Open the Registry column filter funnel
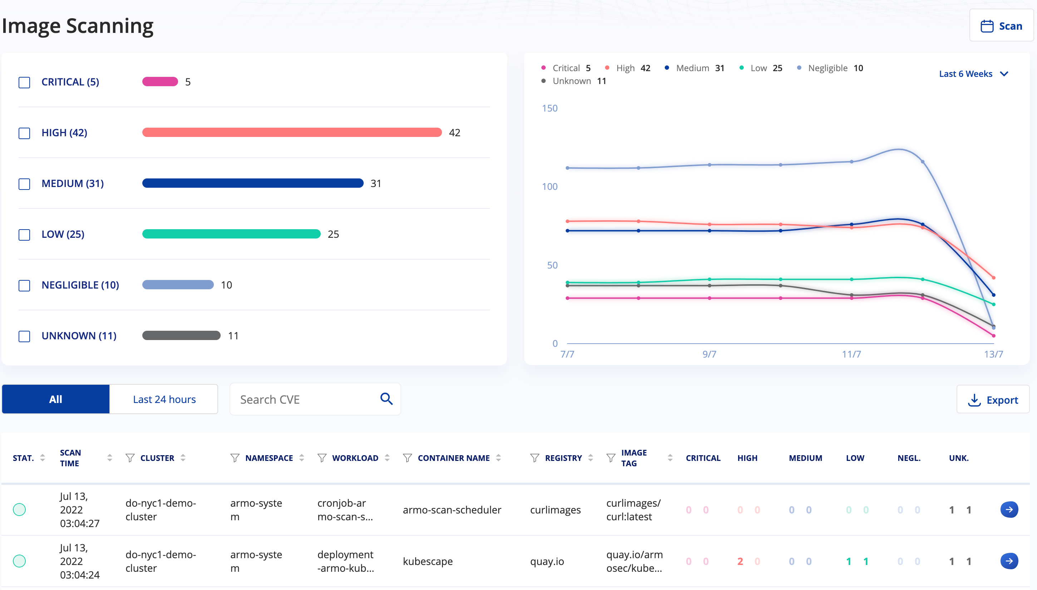The width and height of the screenshot is (1037, 590). coord(535,458)
